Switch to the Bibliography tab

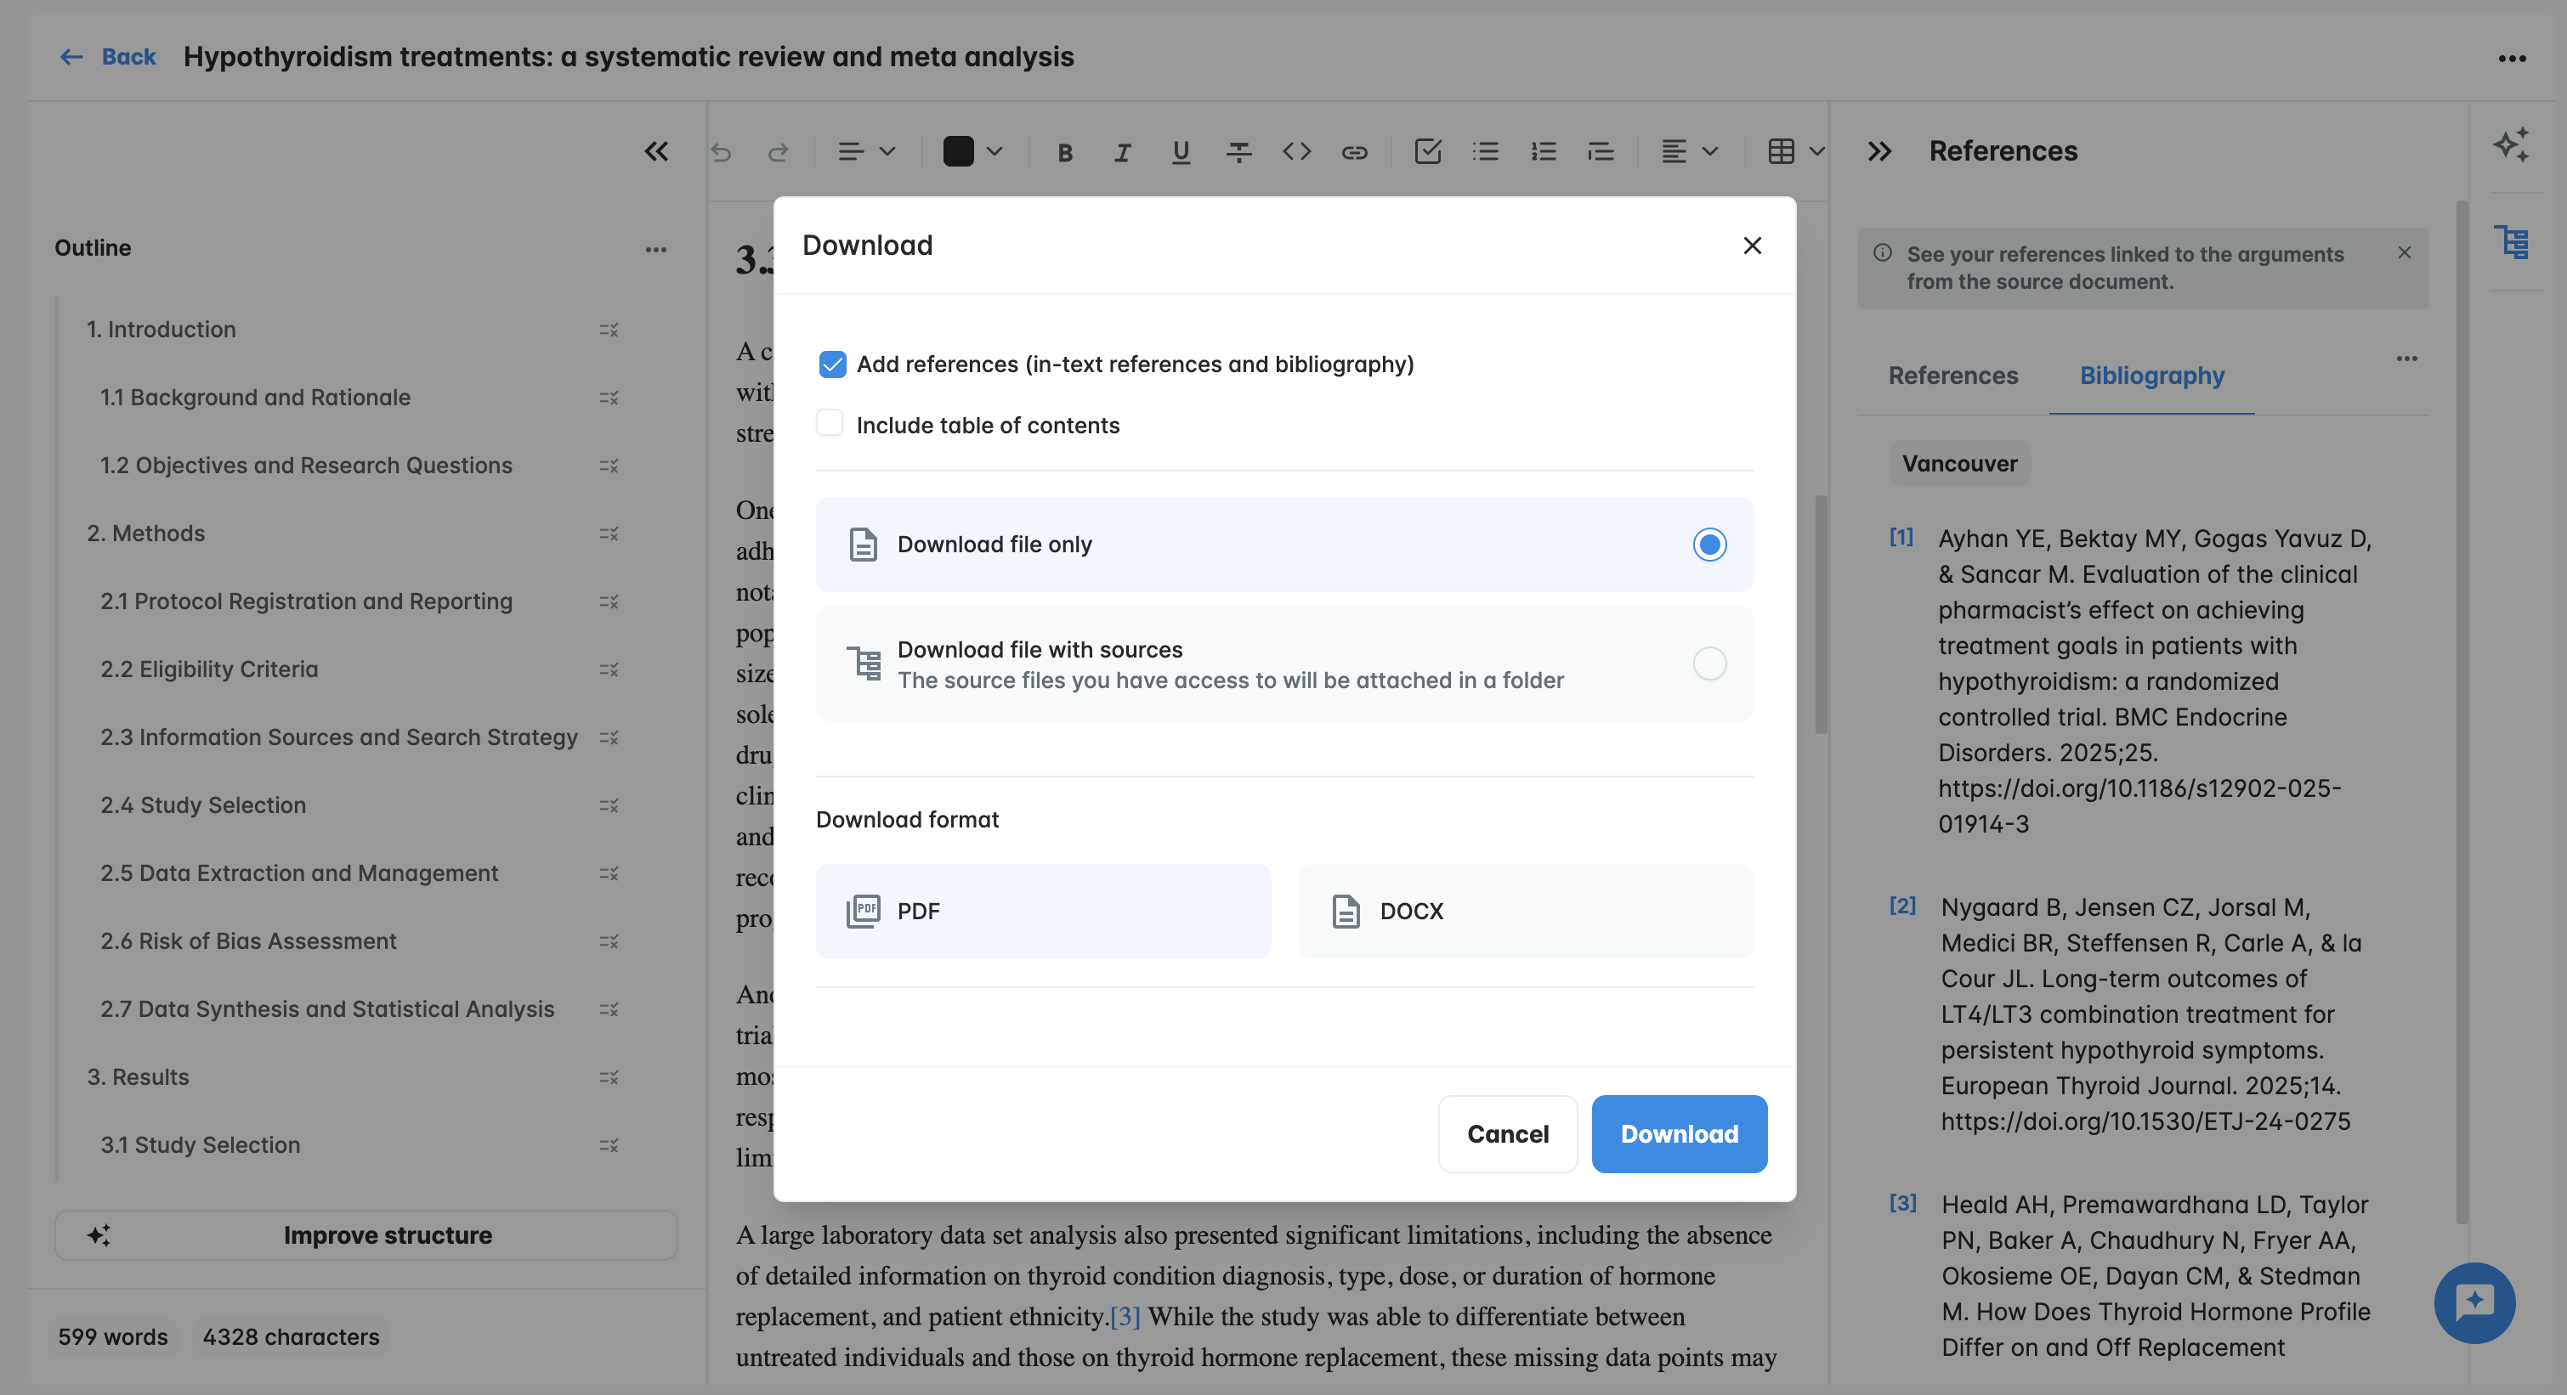[x=2152, y=376]
